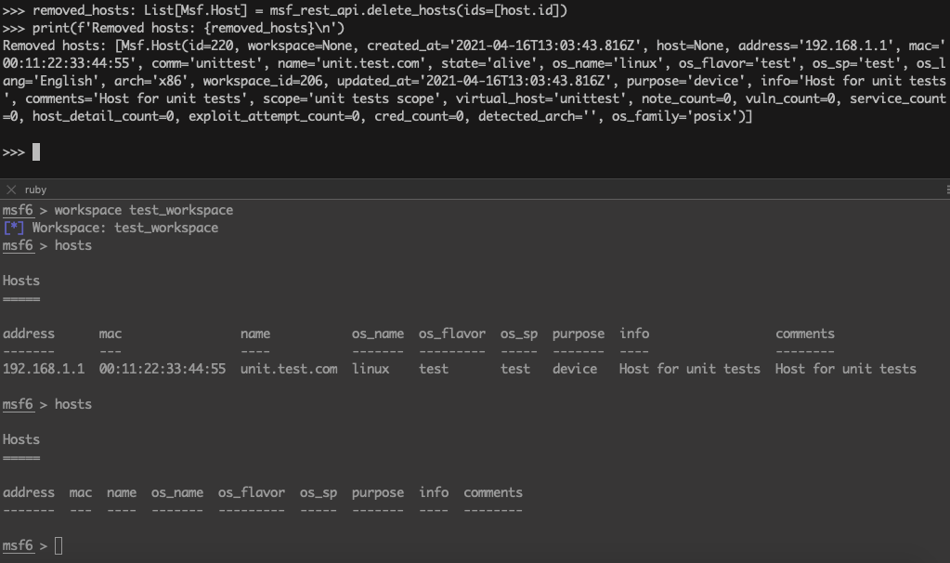Click name='unit.test.com' in Python output

pos(351,63)
